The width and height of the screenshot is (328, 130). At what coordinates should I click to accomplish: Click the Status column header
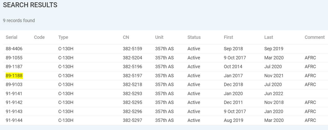point(194,37)
